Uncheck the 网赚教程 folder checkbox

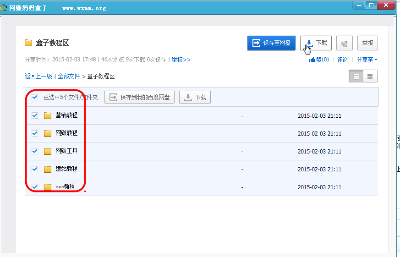coord(35,133)
